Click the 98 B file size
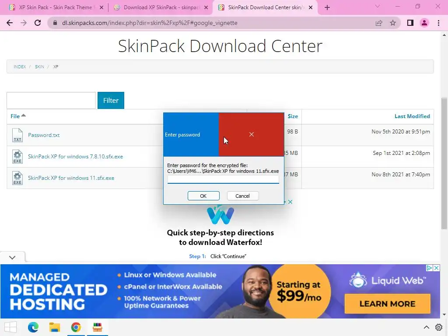Image resolution: width=448 pixels, height=336 pixels. [292, 131]
